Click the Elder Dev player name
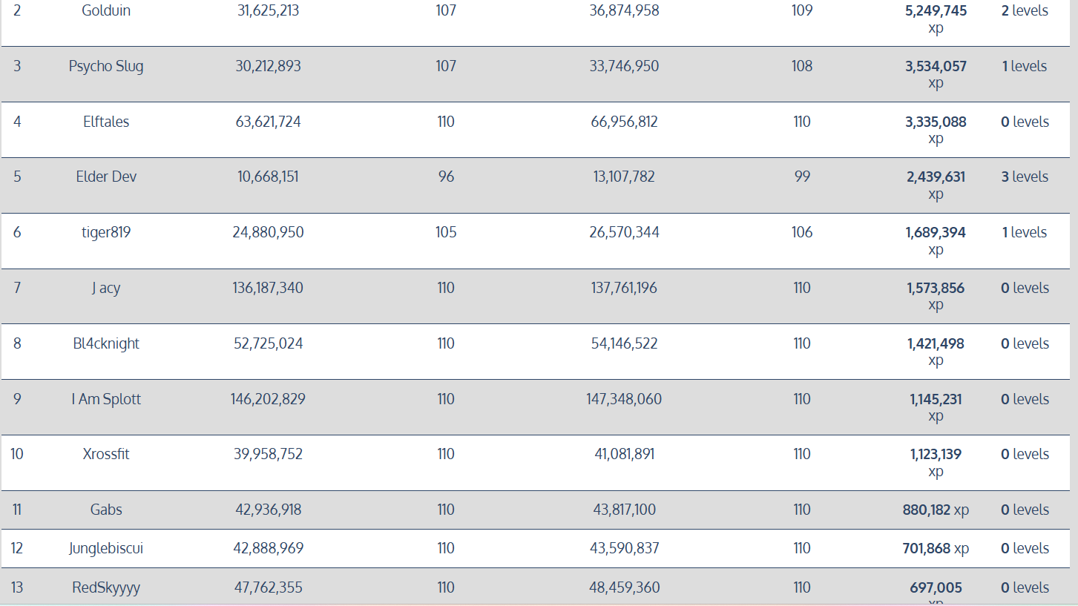 106,177
